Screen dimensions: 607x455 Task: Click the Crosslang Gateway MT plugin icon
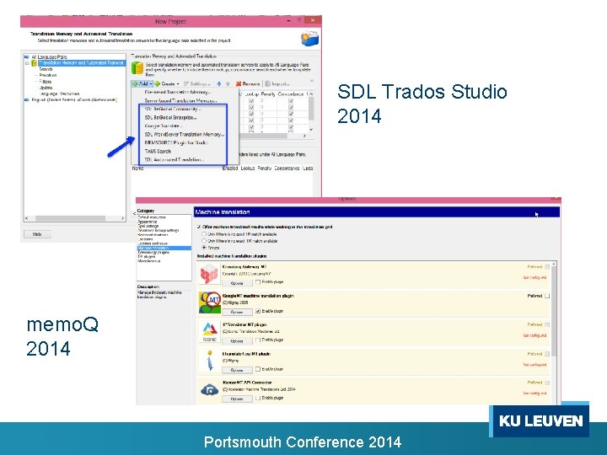[209, 274]
